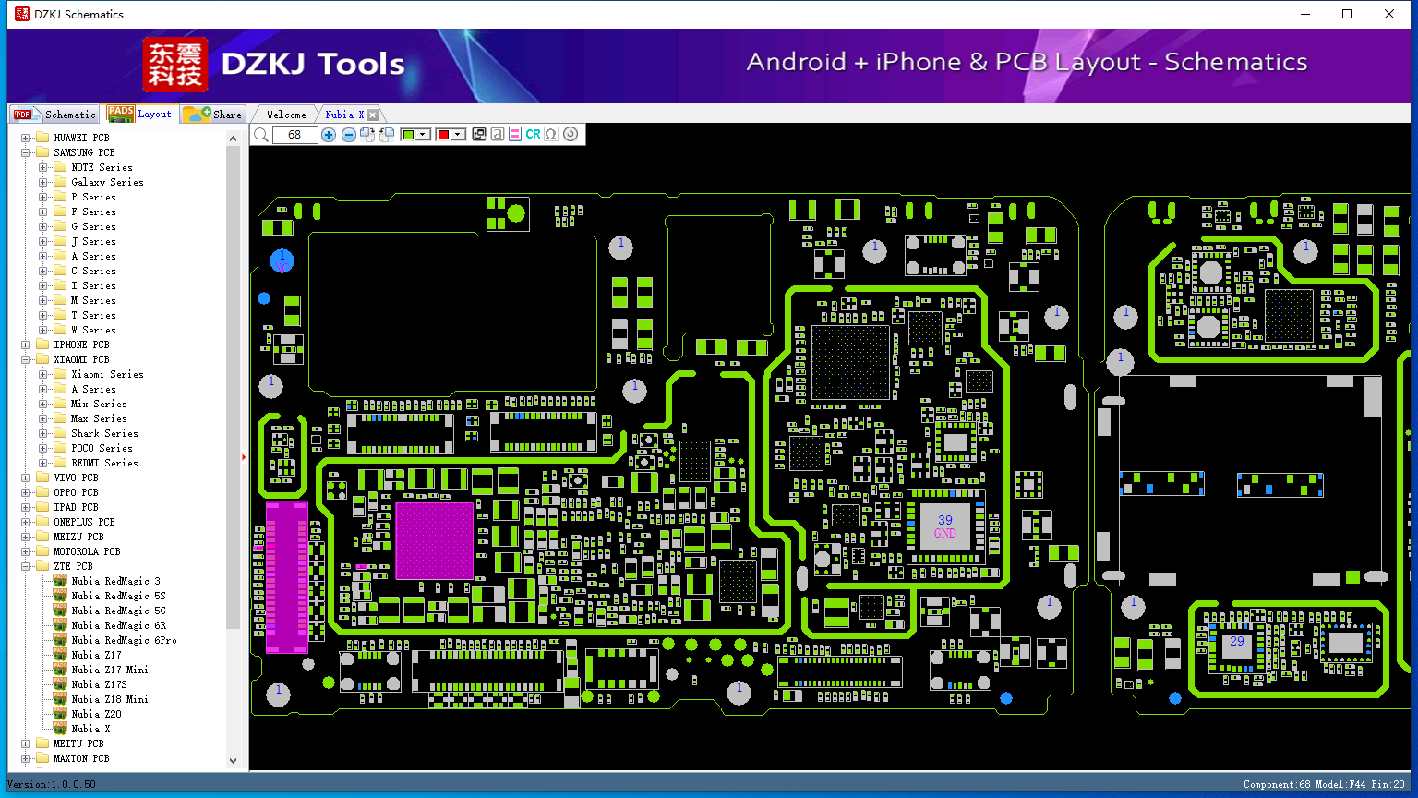Pick the red color swatch
1418x798 pixels.
pyautogui.click(x=443, y=135)
